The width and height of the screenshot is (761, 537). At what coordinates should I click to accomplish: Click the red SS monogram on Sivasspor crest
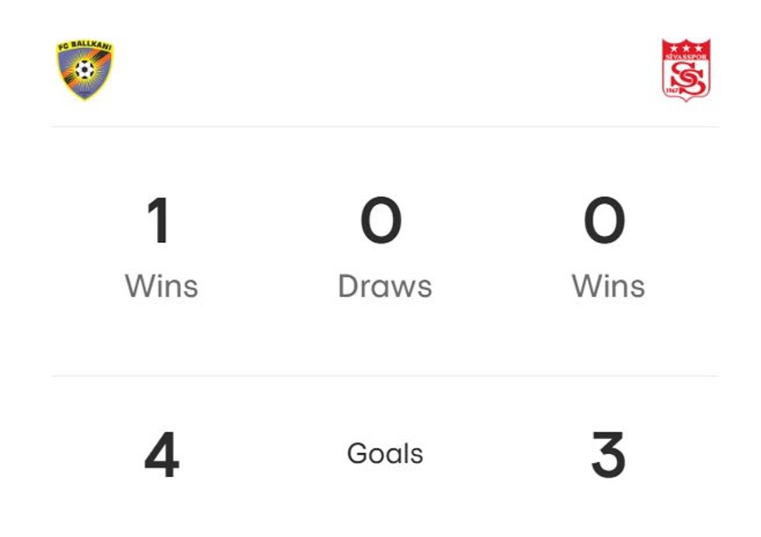pyautogui.click(x=686, y=76)
